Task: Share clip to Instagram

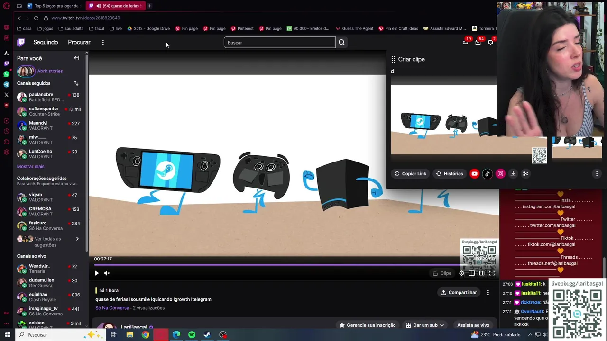Action: 500,174
